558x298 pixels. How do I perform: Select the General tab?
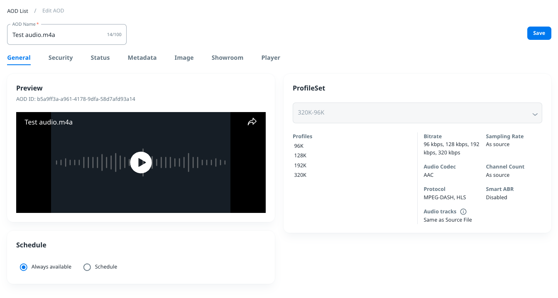click(x=19, y=58)
